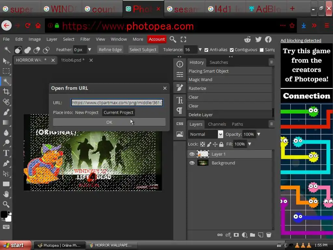Toggle Contiguous checkbox
The height and width of the screenshot is (250, 333).
232,50
